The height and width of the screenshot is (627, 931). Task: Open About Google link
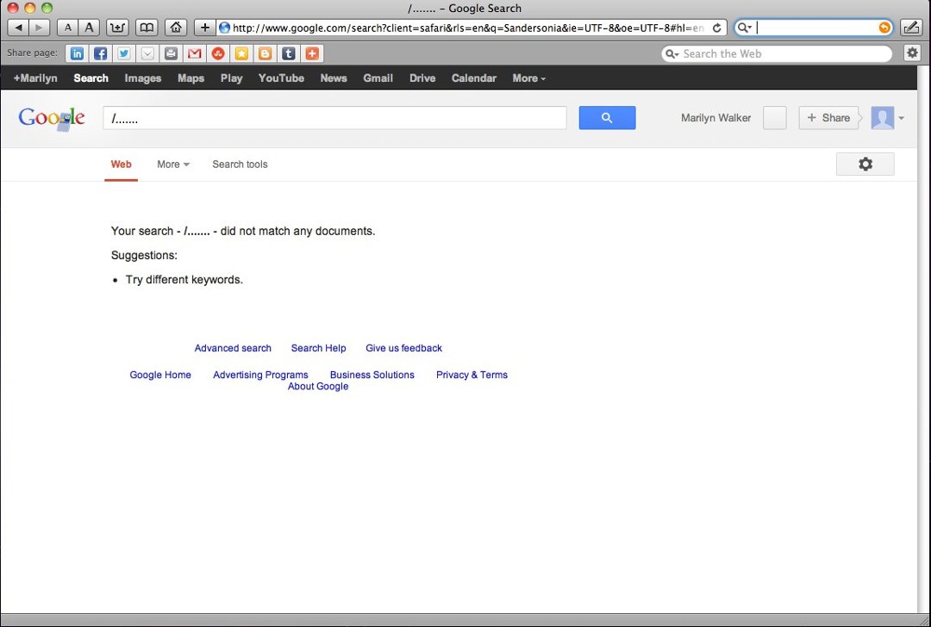coord(317,386)
